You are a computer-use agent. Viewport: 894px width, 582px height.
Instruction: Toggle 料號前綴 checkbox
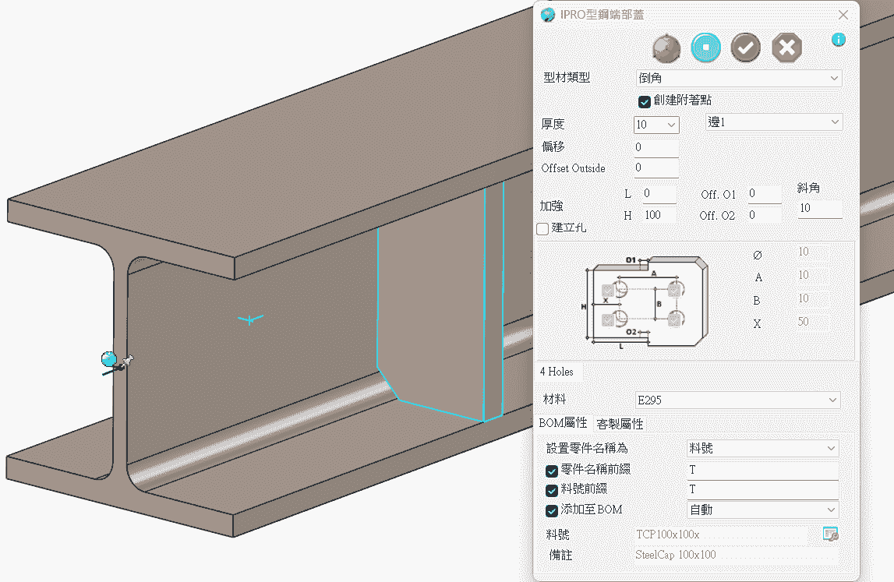tap(551, 490)
